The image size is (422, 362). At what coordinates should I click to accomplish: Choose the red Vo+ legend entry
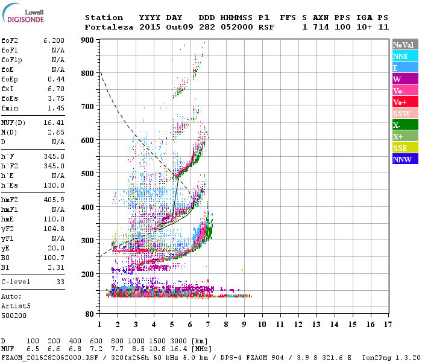(404, 102)
